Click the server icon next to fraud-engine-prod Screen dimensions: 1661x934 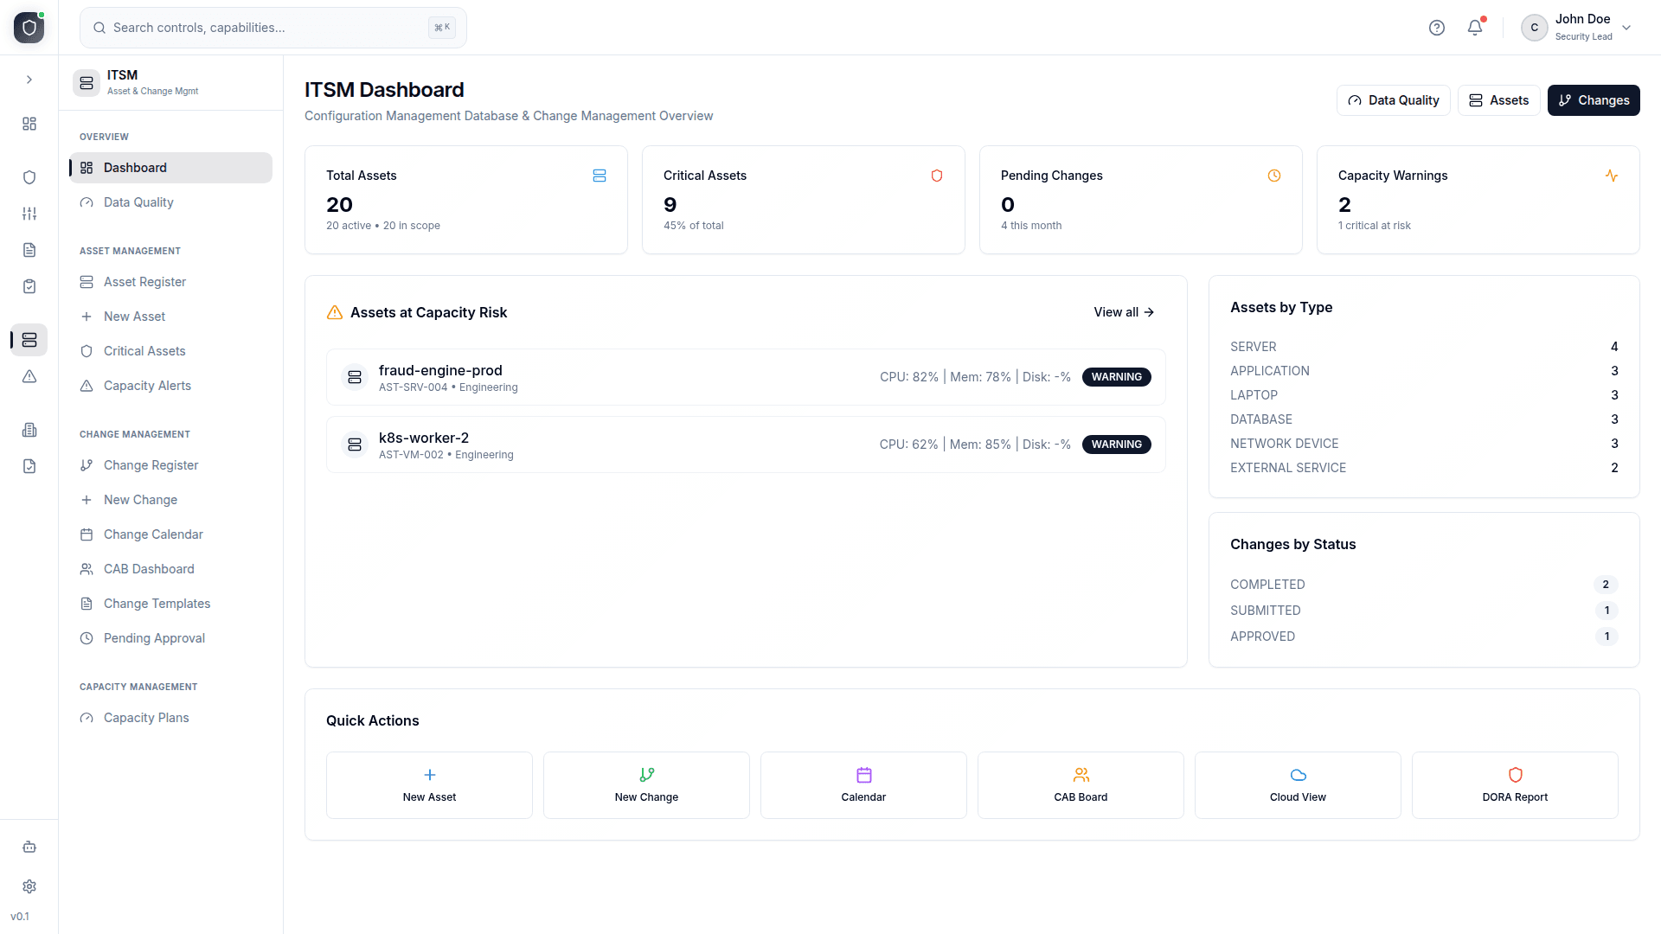(x=355, y=376)
